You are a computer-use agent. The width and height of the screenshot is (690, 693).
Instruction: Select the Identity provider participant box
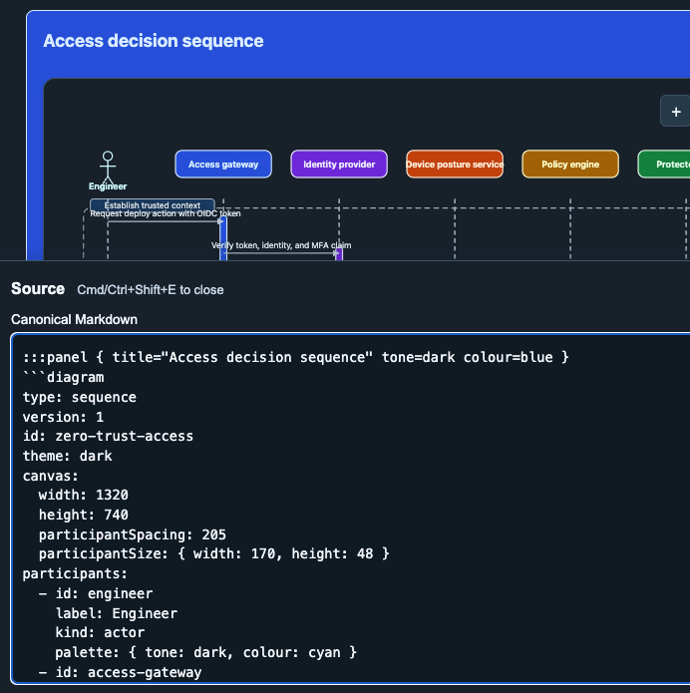coord(339,164)
